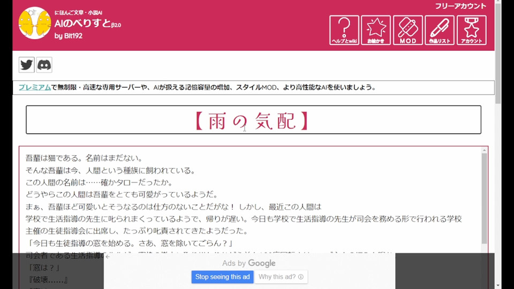This screenshot has height=289, width=514.
Task: Click the line starting この人間の名前は
Action: [x=100, y=182]
